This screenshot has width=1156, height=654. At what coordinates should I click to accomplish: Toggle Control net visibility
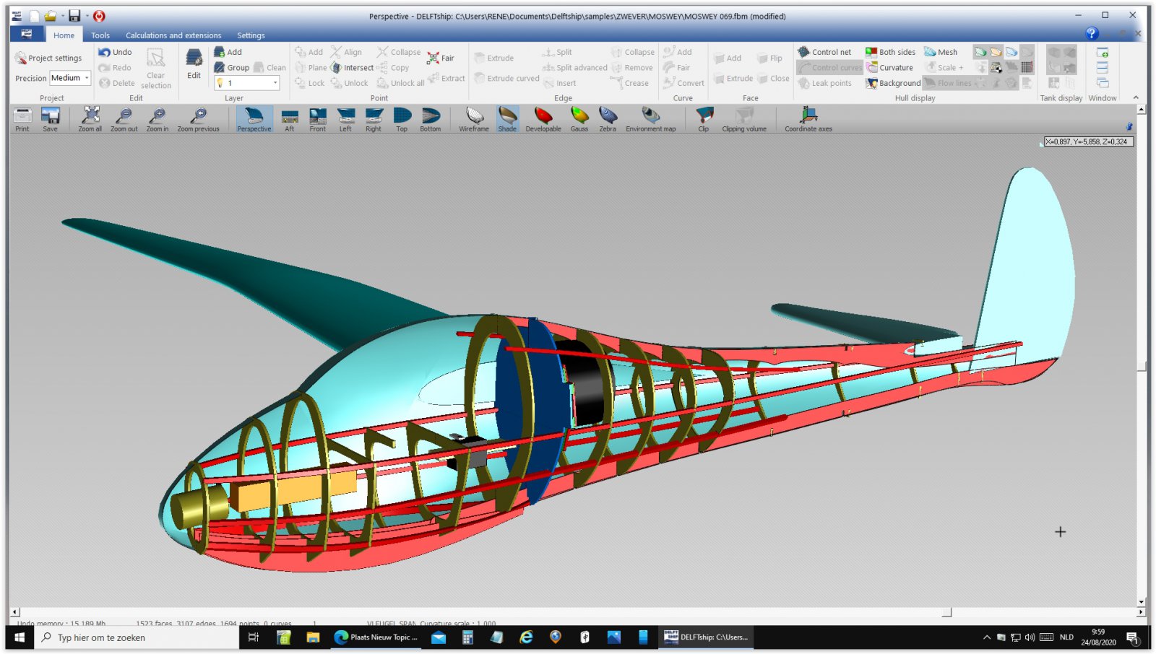(x=824, y=52)
